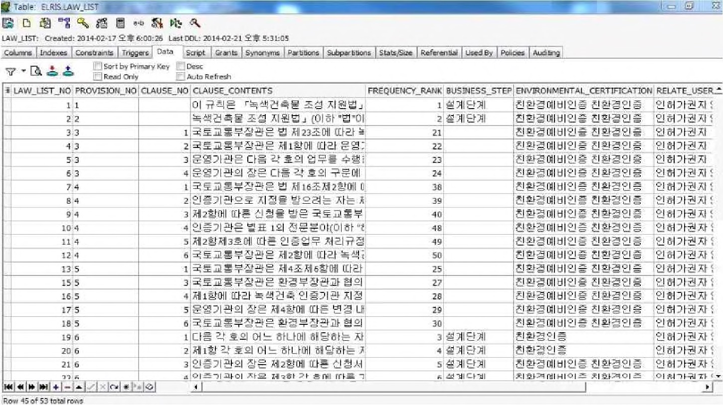This screenshot has height=405, width=723.
Task: Select clause cell starting '인증기관으로 지정을'
Action: (279, 200)
